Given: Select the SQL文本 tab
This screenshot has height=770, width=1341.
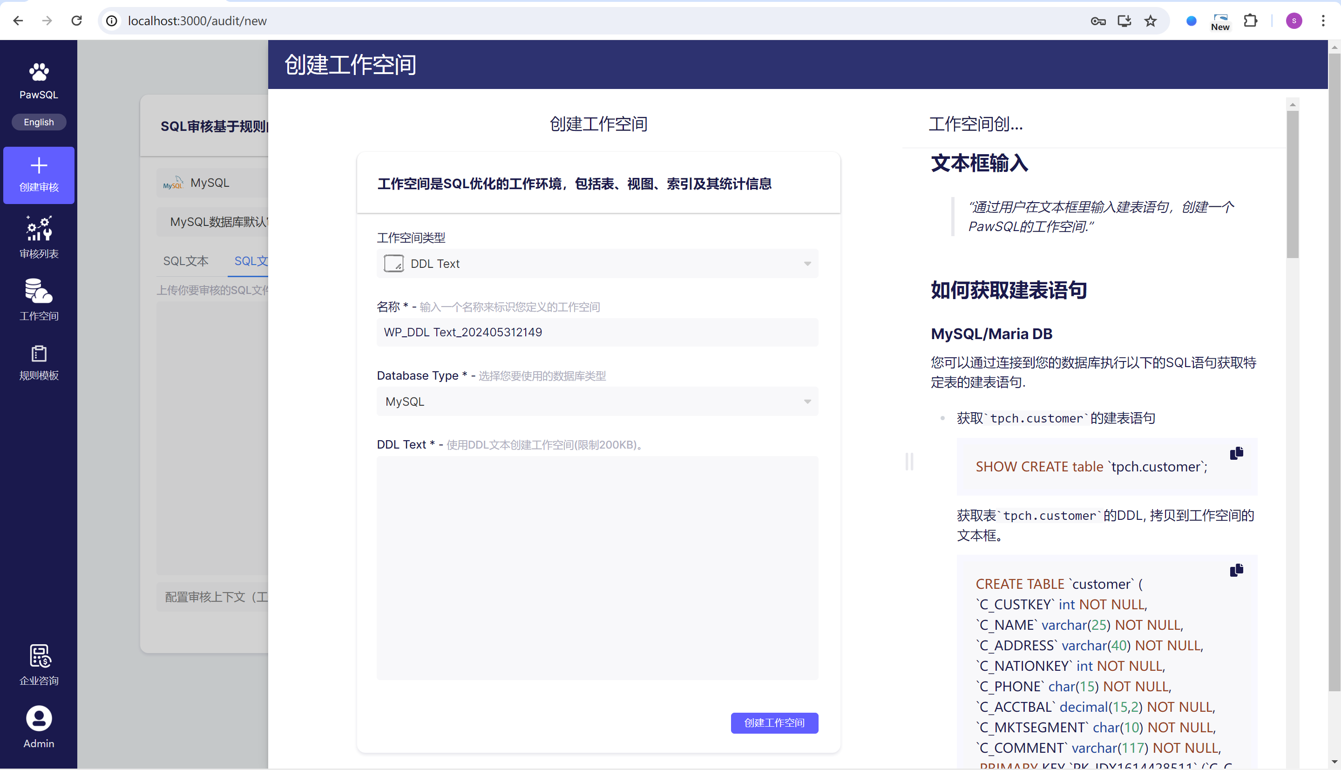Looking at the screenshot, I should tap(185, 261).
